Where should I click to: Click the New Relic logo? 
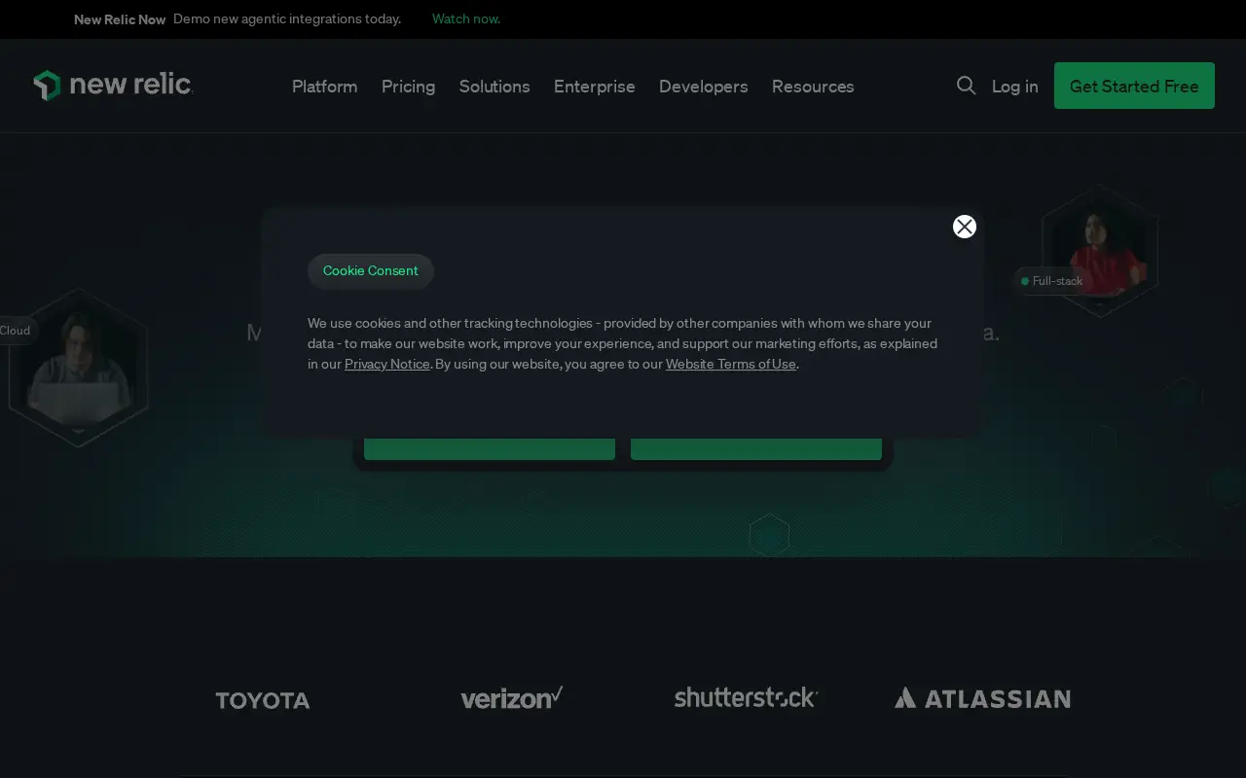coord(114,86)
